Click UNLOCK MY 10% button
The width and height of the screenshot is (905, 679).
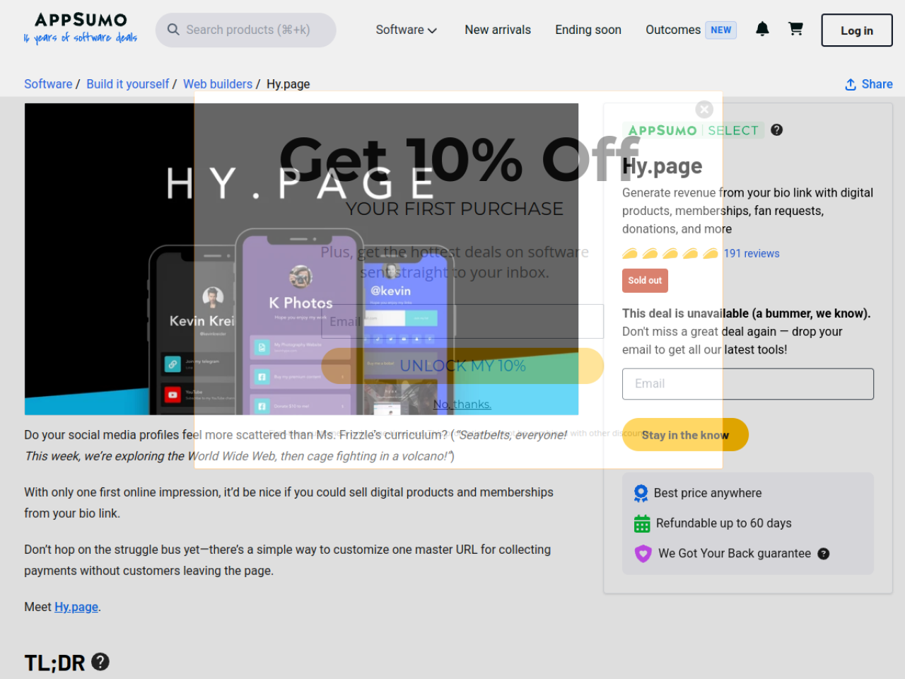[x=462, y=366]
